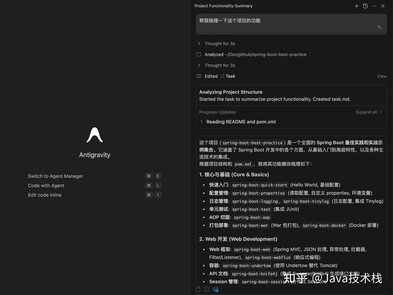Open the ellipsis more-options menu

pyautogui.click(x=374, y=6)
